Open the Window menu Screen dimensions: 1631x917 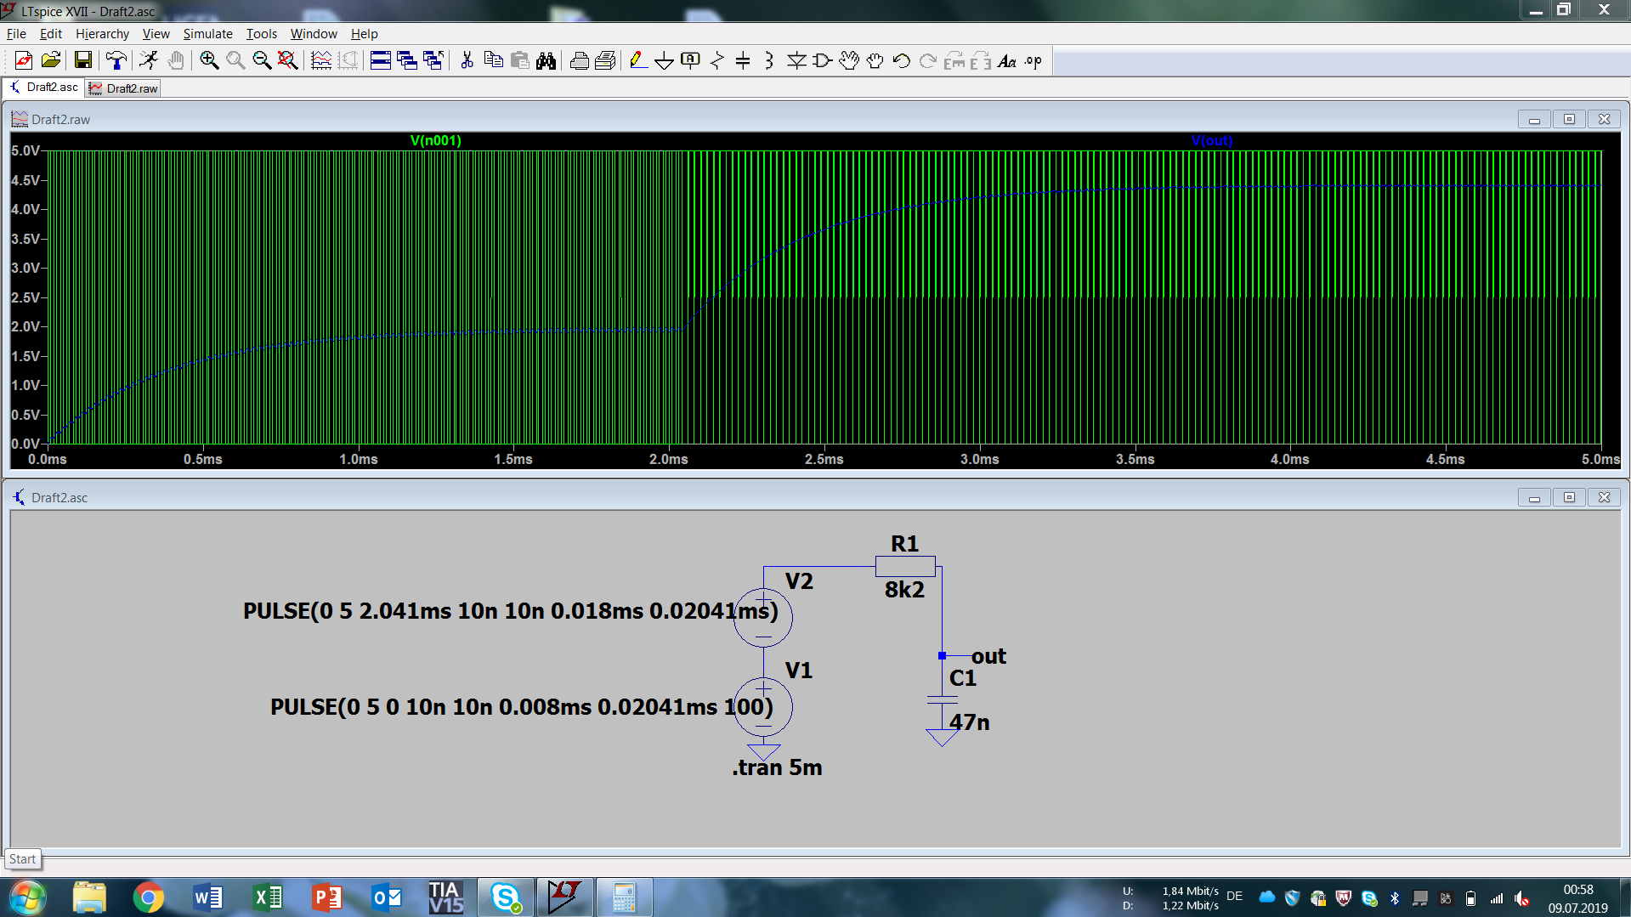[x=314, y=34]
